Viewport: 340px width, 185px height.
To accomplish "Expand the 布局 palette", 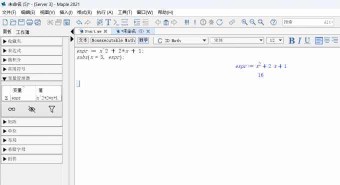I will 31,140.
